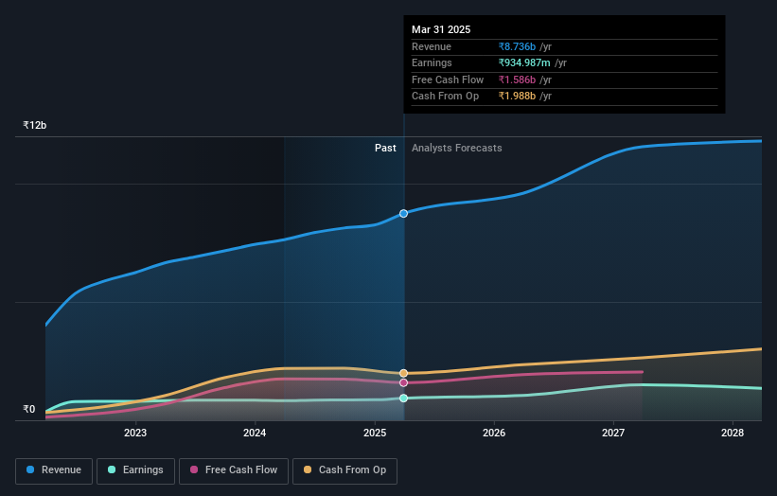Toggle the Free Cash Flow legend button

tap(234, 470)
